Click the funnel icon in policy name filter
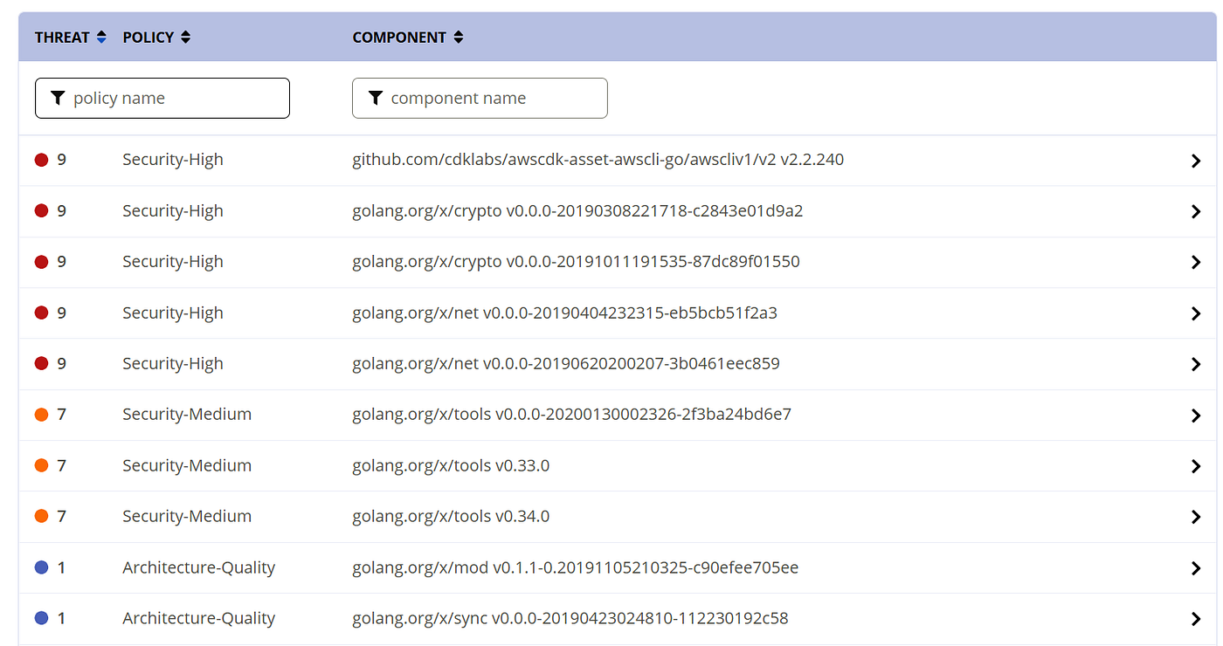1223x646 pixels. 58,98
